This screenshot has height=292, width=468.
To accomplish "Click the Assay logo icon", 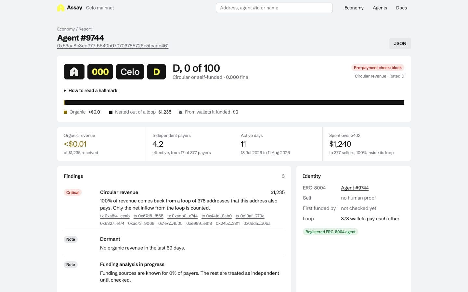I will click(61, 8).
